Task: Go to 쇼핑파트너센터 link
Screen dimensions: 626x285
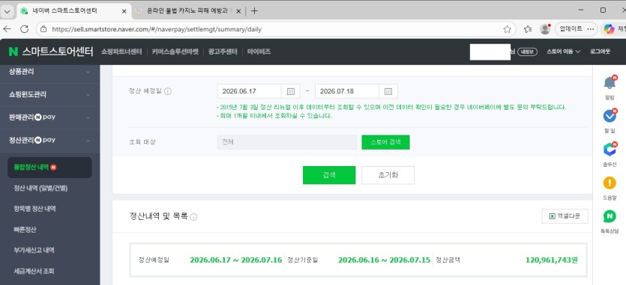Action: pos(121,52)
